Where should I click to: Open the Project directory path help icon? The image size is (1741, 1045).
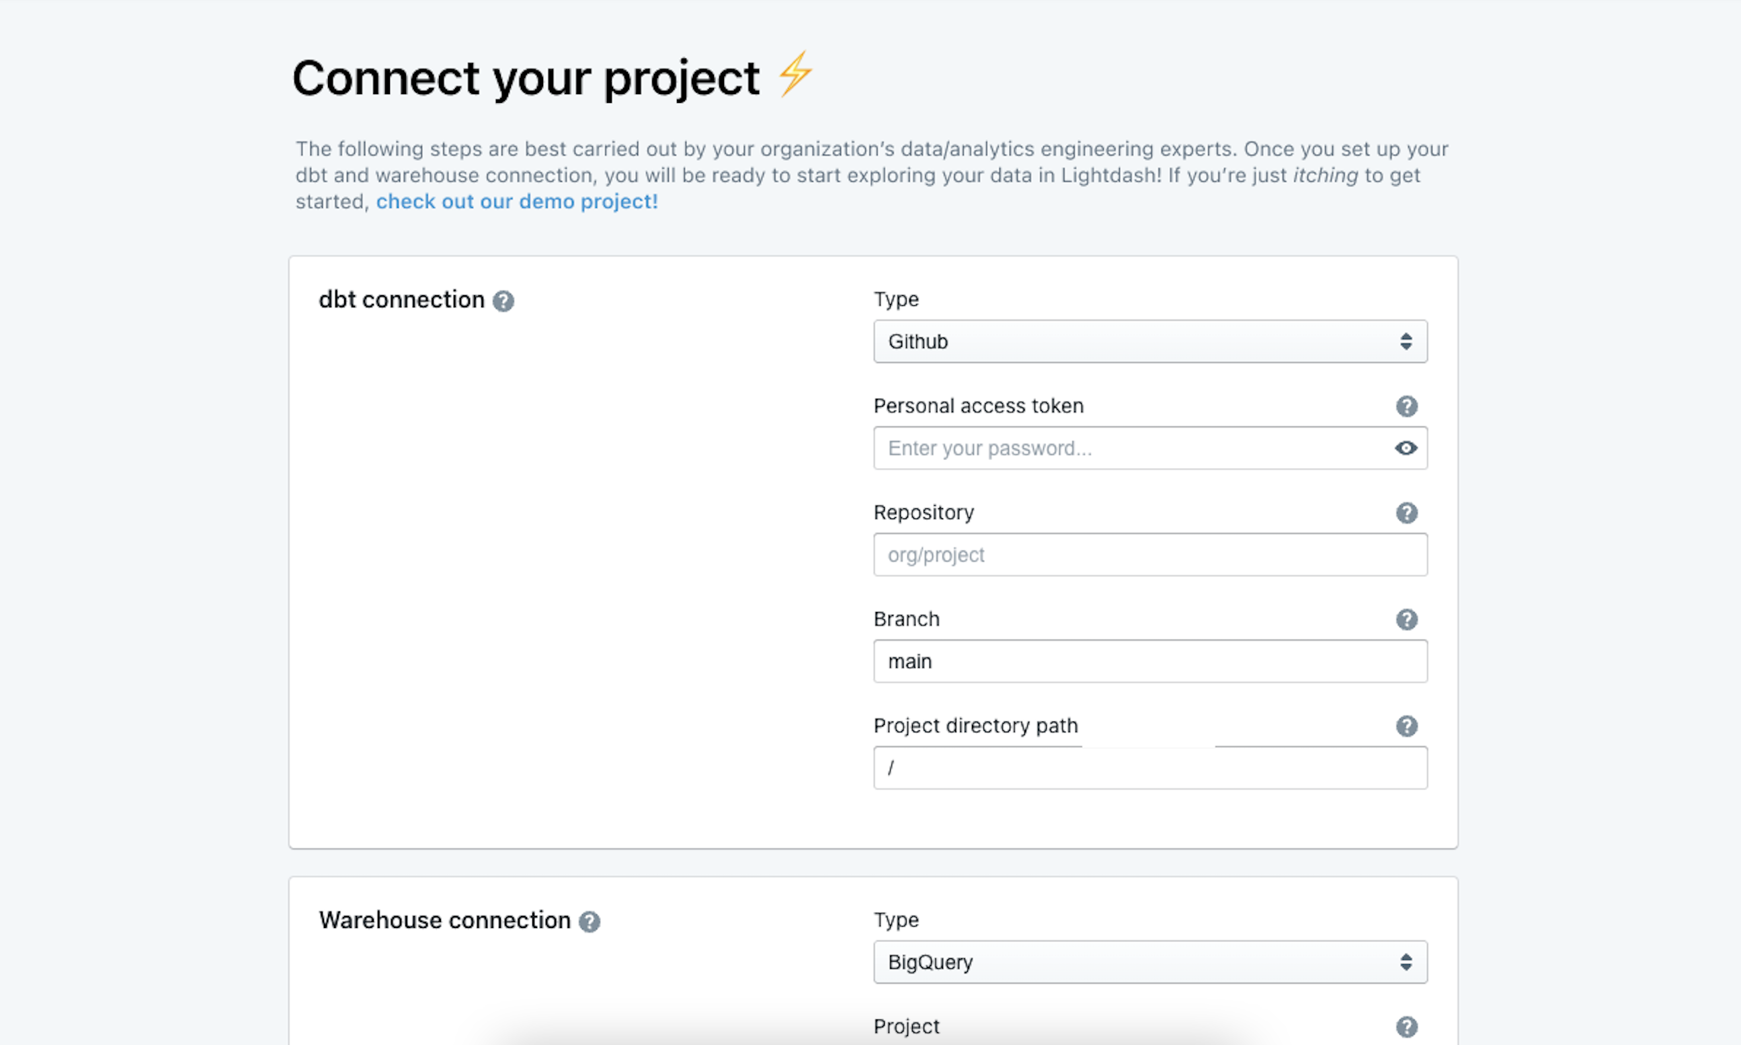click(x=1406, y=726)
